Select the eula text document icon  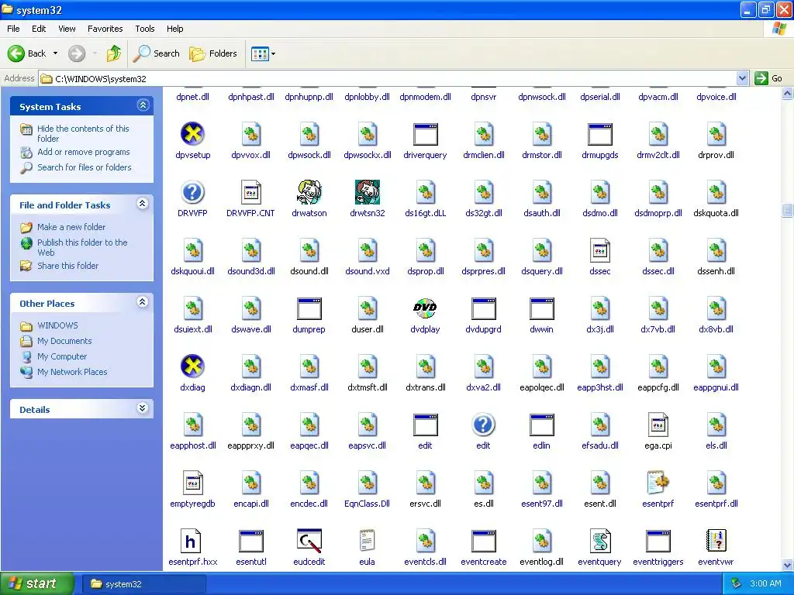367,540
